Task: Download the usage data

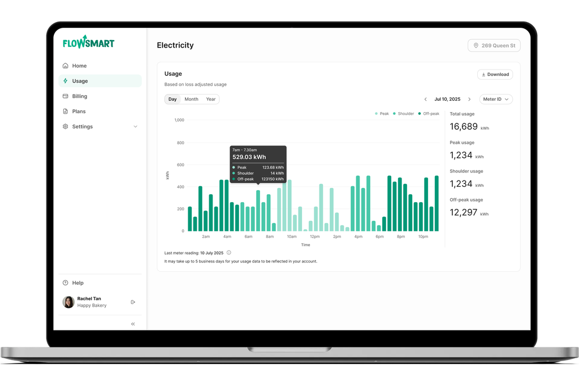Action: (495, 74)
